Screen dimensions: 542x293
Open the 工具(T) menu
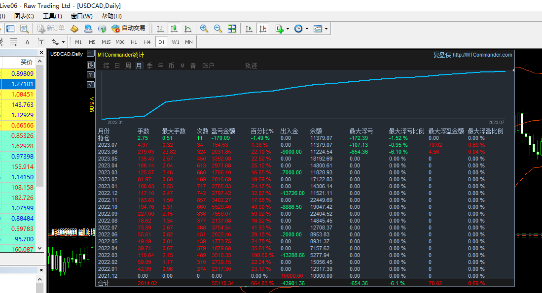[52, 16]
